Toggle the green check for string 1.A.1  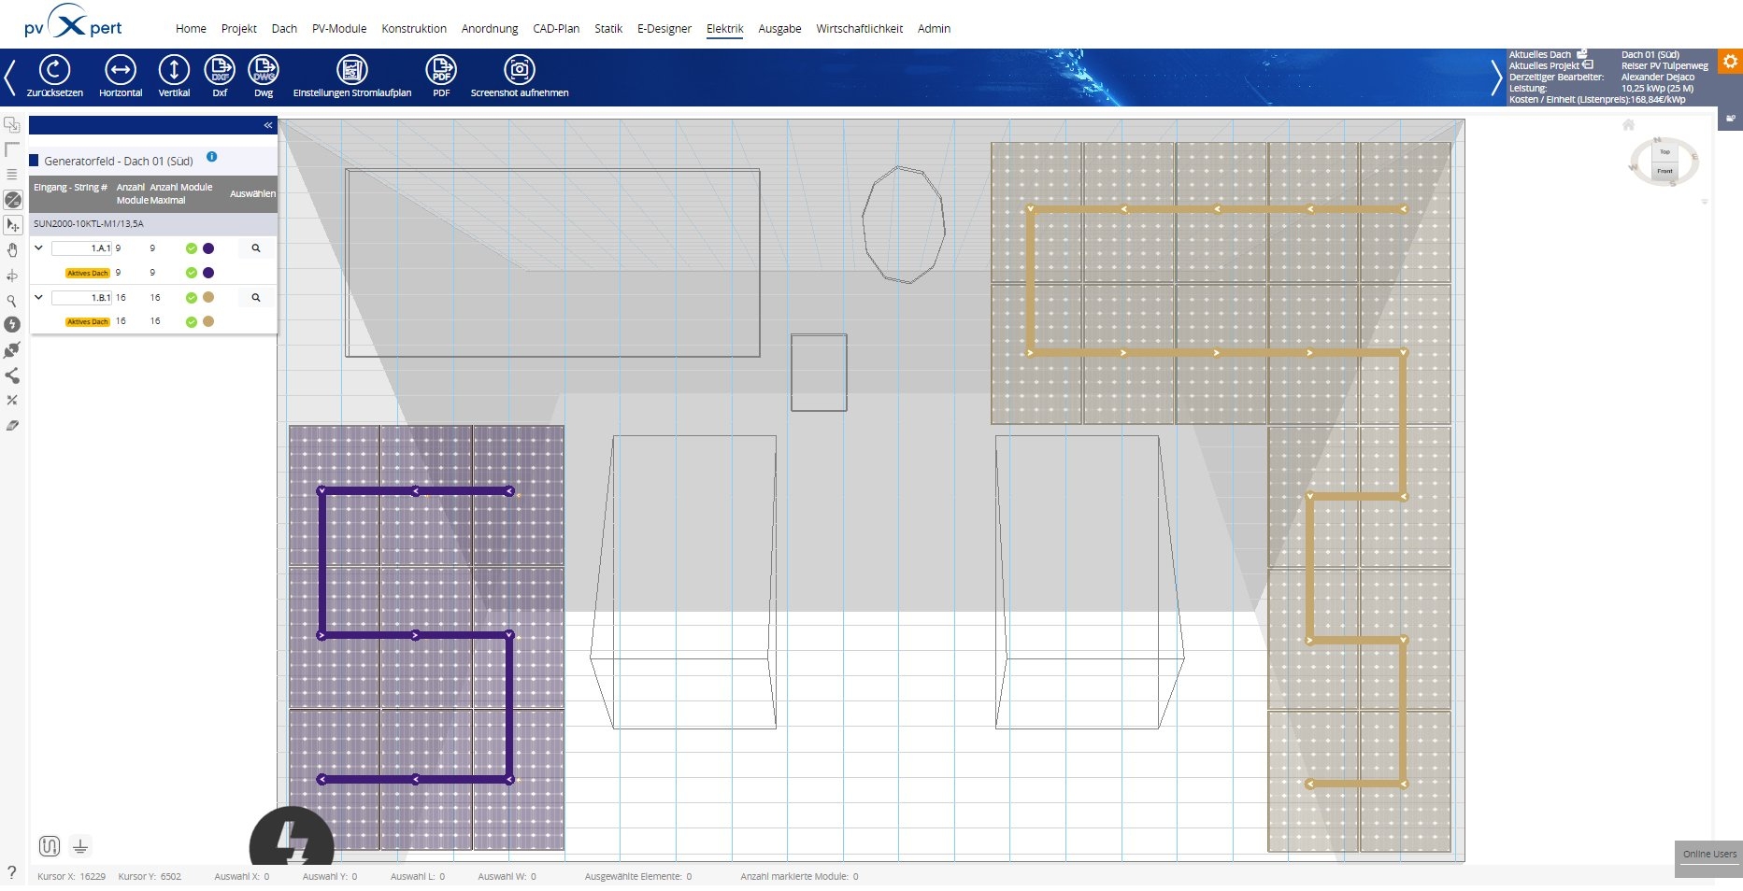(191, 248)
